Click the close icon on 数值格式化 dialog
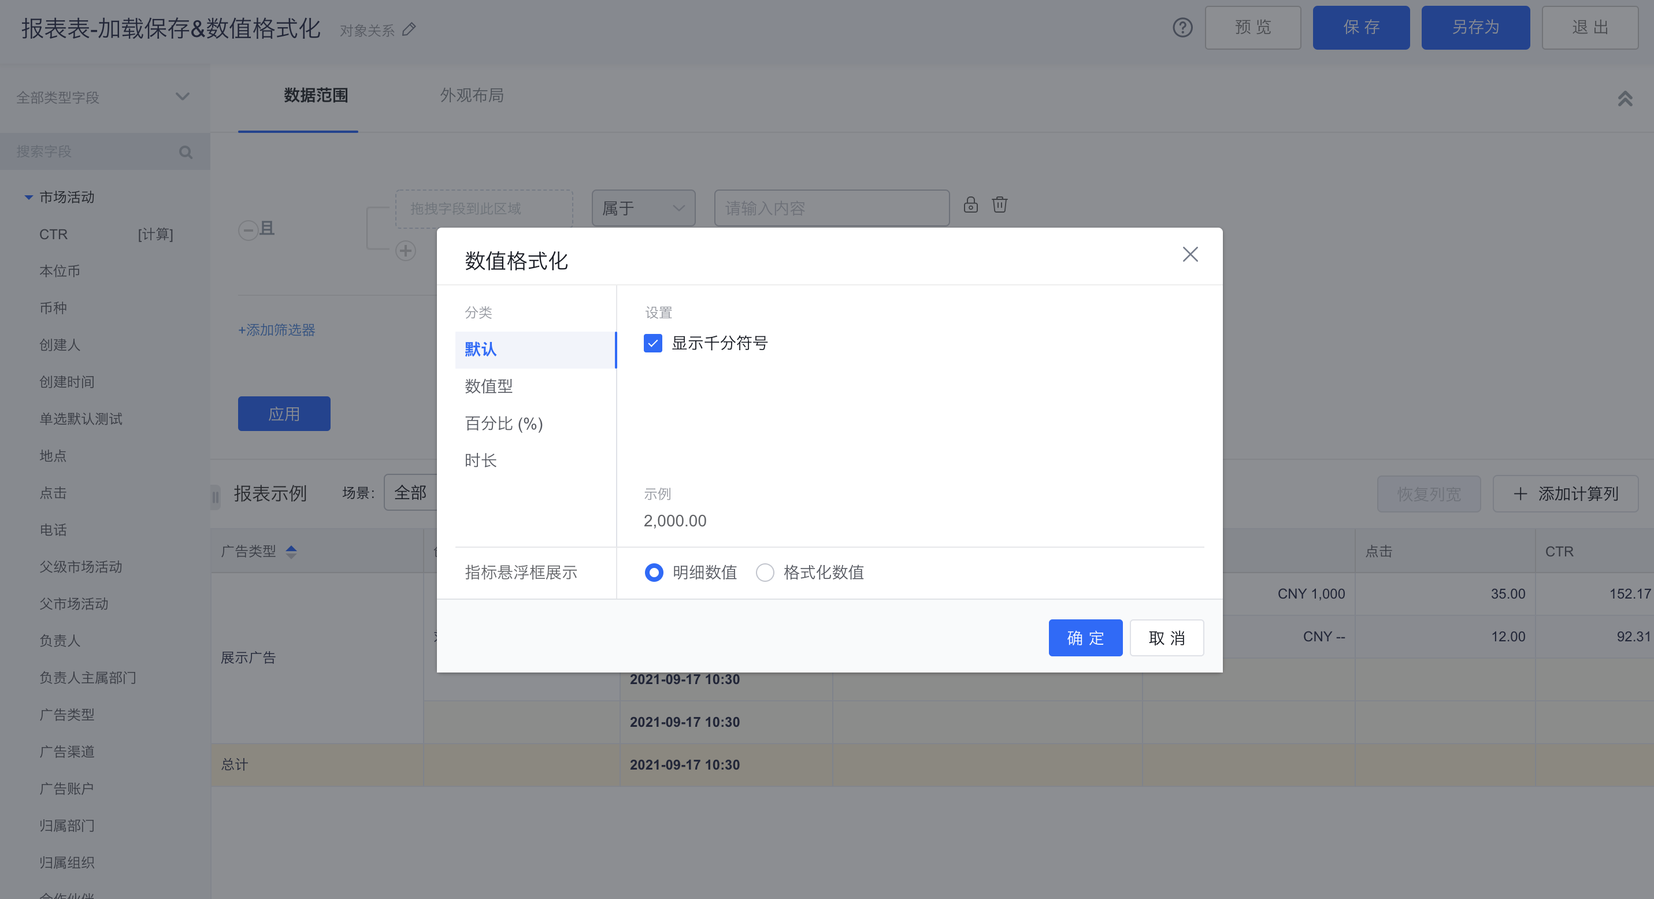The width and height of the screenshot is (1654, 899). tap(1191, 255)
